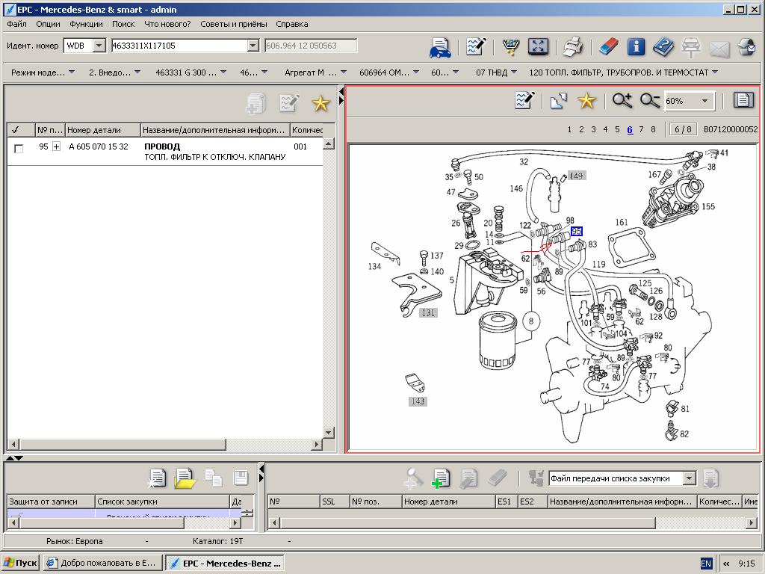Click the shopping items horizontal scrollbar right arrow

tap(752, 522)
